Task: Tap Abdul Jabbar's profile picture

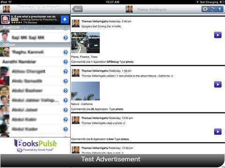Action: coord(5,100)
